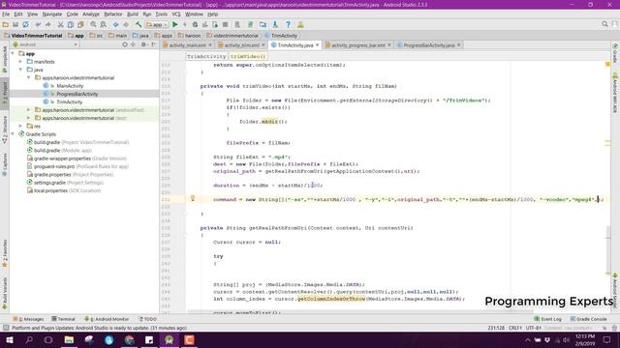Switch to the activity_main.xml tab

coord(187,45)
